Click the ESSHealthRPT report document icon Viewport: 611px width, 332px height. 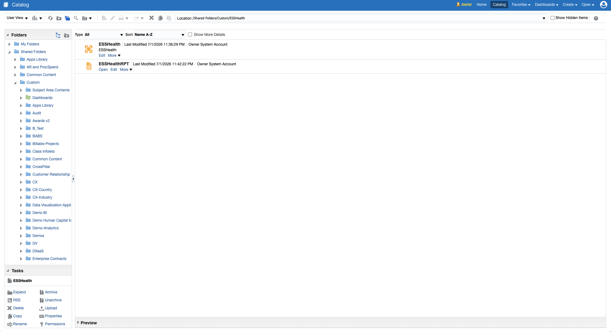[89, 66]
